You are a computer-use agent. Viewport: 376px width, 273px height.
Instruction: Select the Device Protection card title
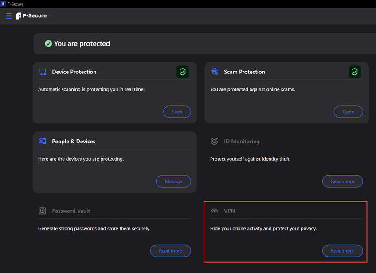coord(74,72)
